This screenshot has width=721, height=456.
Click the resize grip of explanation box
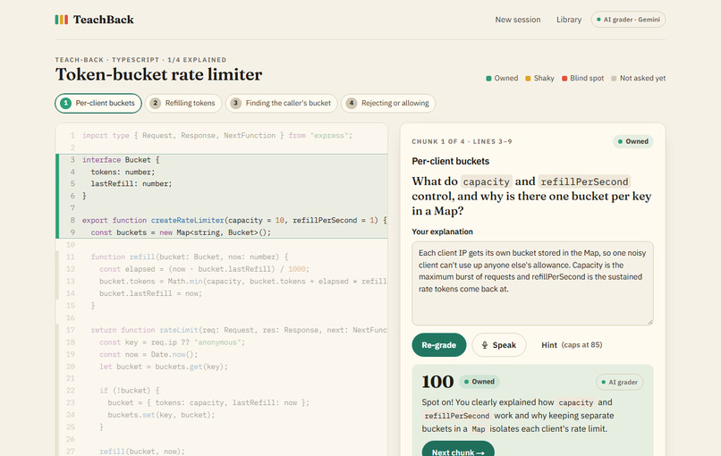point(650,322)
